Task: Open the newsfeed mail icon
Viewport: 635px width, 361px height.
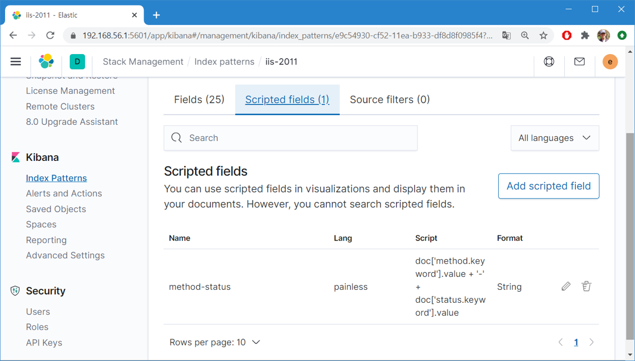Action: tap(579, 62)
